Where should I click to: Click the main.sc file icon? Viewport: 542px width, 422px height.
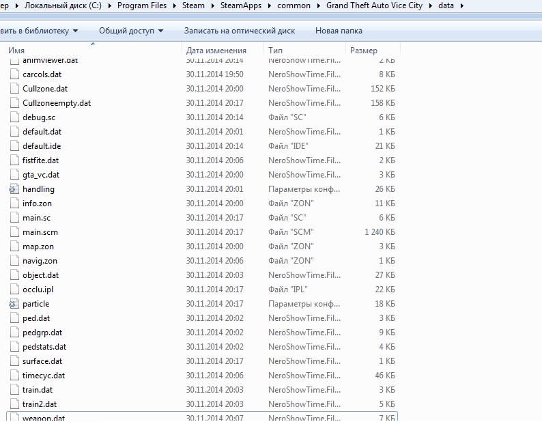(14, 218)
